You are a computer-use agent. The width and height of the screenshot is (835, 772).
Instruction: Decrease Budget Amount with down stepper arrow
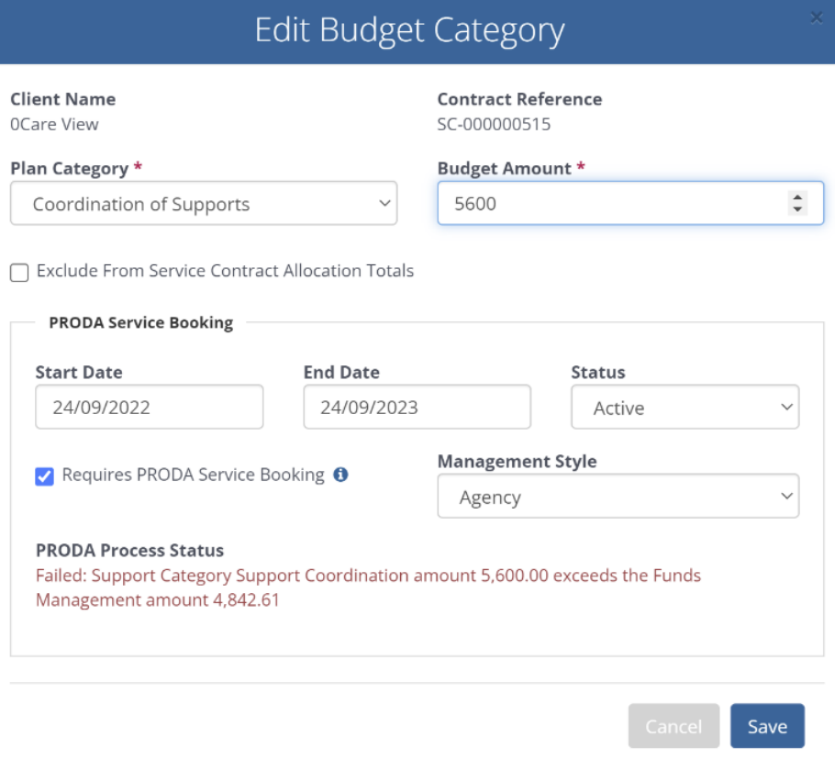pyautogui.click(x=797, y=209)
